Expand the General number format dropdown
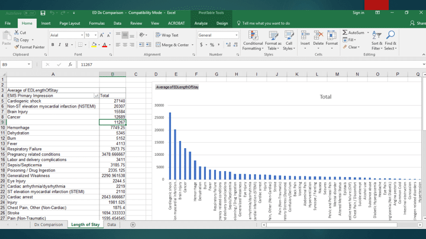Screen dimensions: 426x239 pyautogui.click(x=237, y=35)
